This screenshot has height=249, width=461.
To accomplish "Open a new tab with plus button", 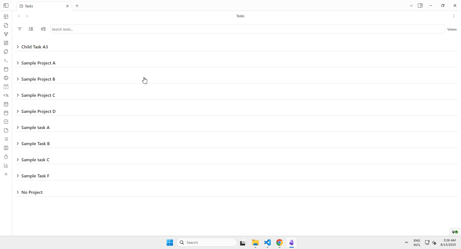I will (x=77, y=6).
